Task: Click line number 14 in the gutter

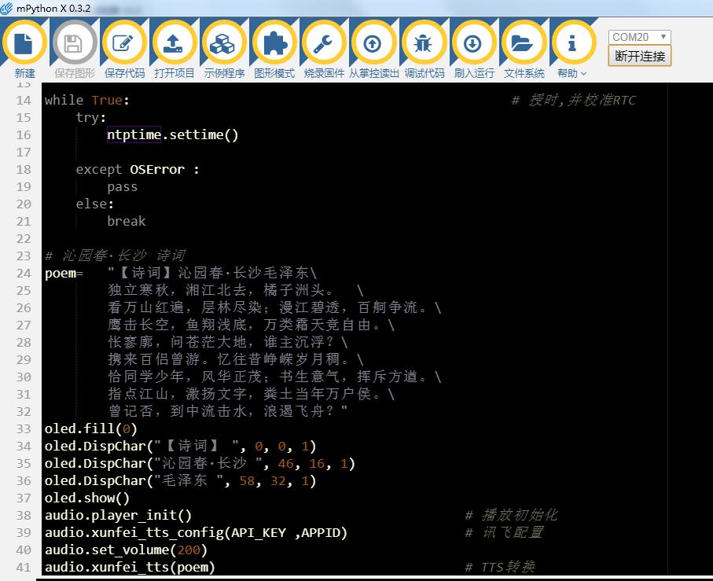Action: [x=24, y=100]
